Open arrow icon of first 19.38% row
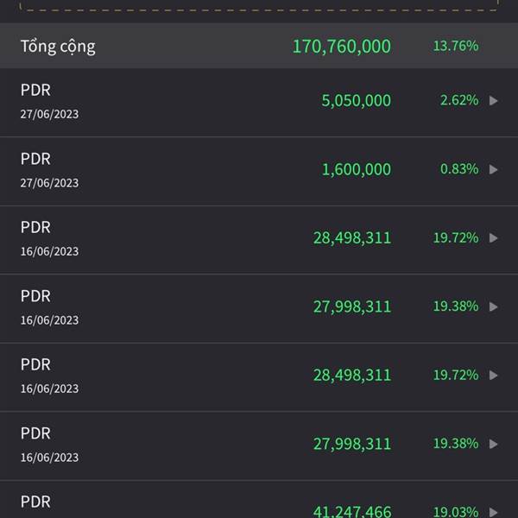 coord(493,306)
